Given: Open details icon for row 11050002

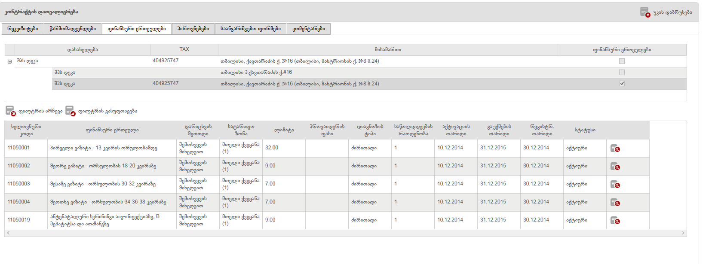Looking at the screenshot, I should click(x=615, y=166).
